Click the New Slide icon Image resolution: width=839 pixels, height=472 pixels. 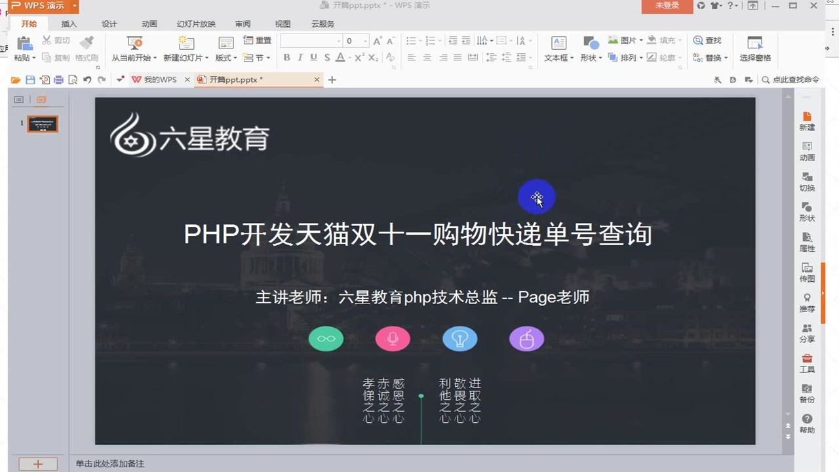[x=186, y=43]
